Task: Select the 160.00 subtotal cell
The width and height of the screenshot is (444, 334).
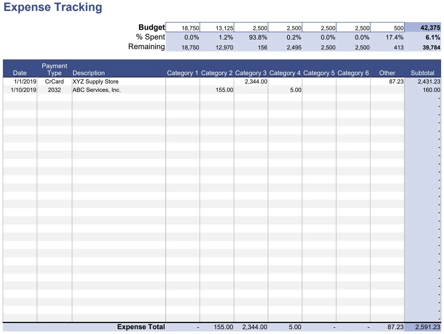Action: click(x=423, y=90)
